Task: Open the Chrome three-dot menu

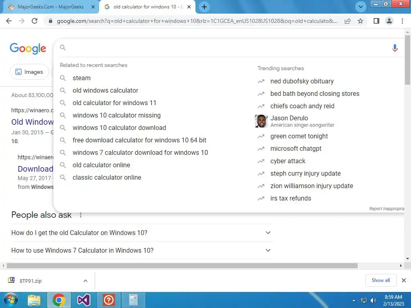Action: pos(402,21)
